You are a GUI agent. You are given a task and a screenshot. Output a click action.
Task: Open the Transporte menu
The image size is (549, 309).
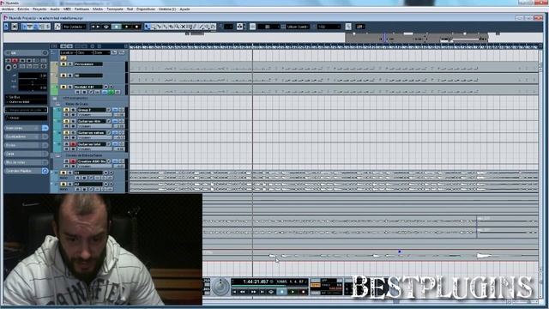[x=115, y=9]
